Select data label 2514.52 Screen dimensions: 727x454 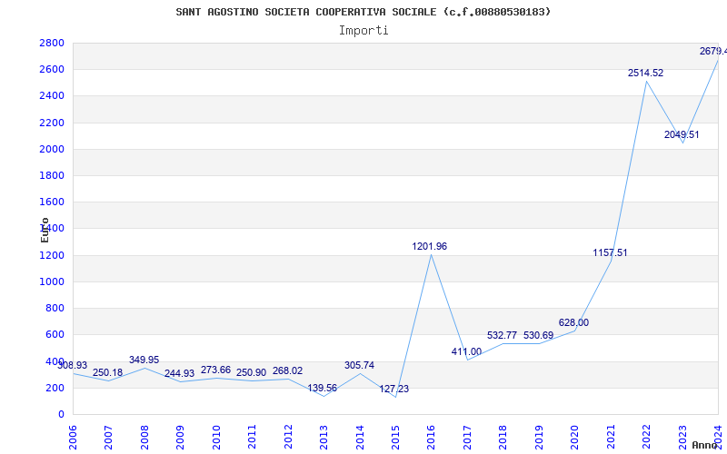(646, 73)
